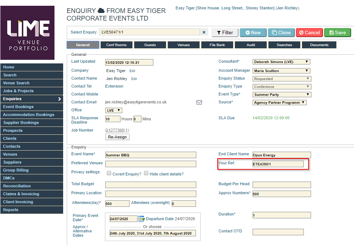Click the Edit link next to Jen Richley
The image size is (354, 245).
(x=134, y=79)
